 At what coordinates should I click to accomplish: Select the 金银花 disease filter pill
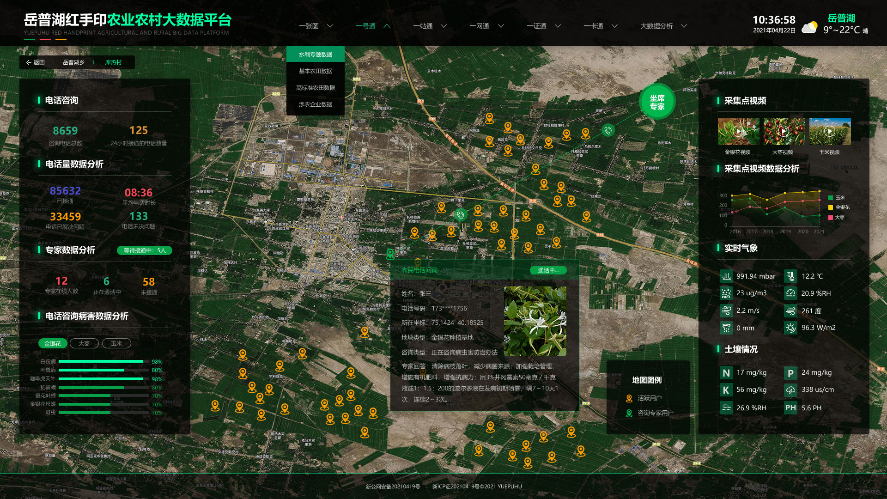click(x=53, y=343)
